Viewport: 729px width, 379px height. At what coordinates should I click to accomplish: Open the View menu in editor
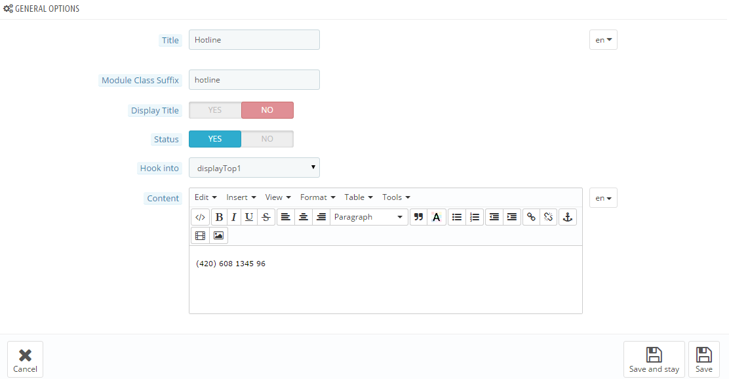(278, 197)
